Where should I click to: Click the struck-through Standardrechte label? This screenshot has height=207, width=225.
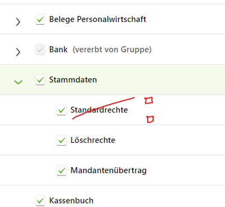coord(99,110)
